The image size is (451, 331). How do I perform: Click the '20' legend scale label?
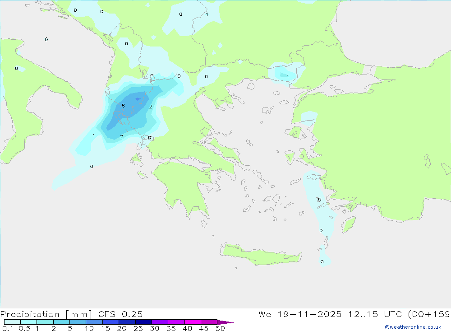(122, 328)
